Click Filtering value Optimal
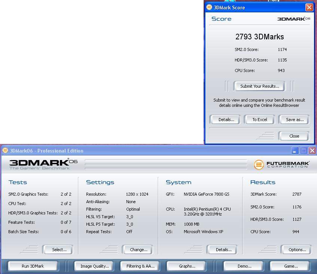The width and height of the screenshot is (317, 274). 133,209
